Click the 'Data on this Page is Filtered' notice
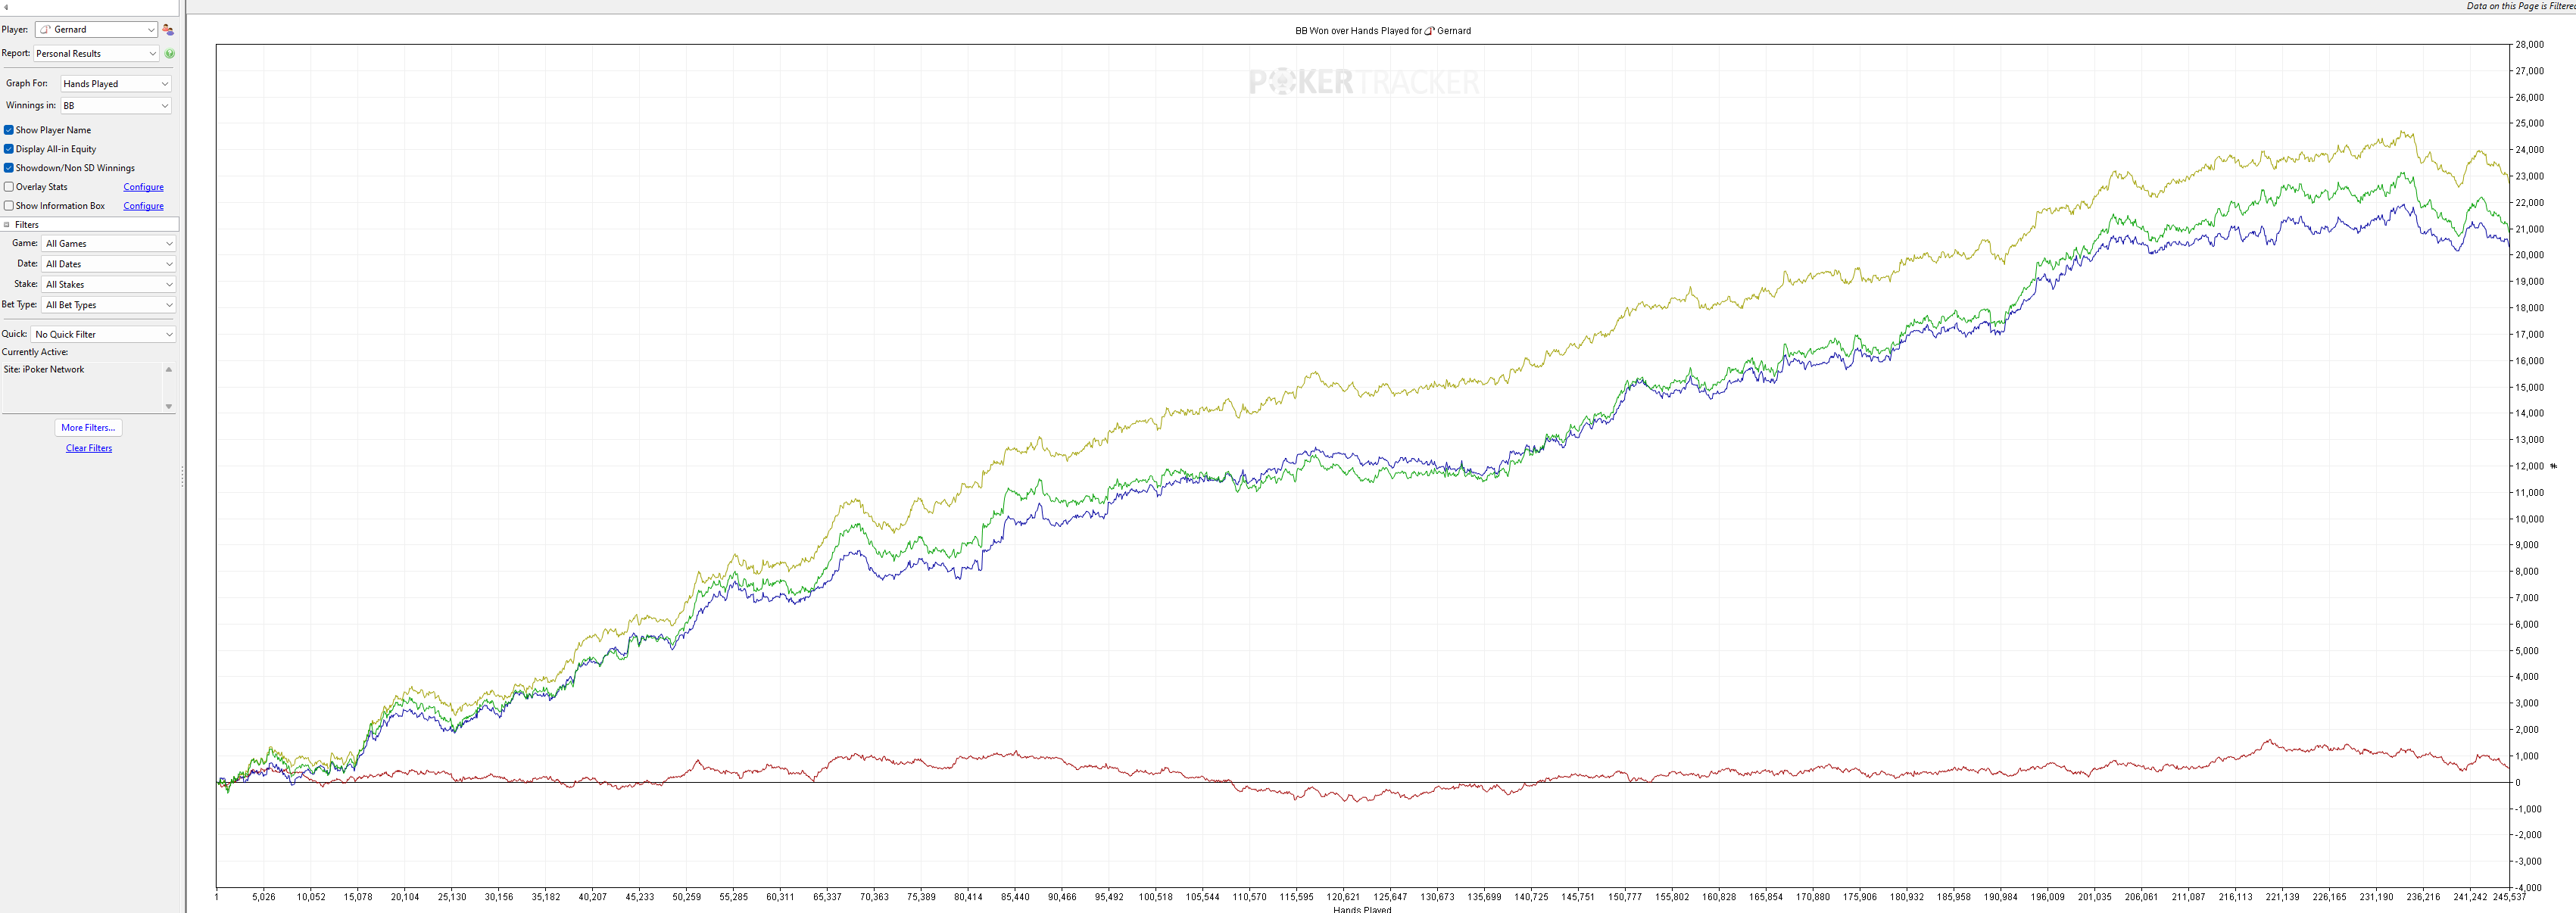The image size is (2576, 913). click(x=2521, y=6)
